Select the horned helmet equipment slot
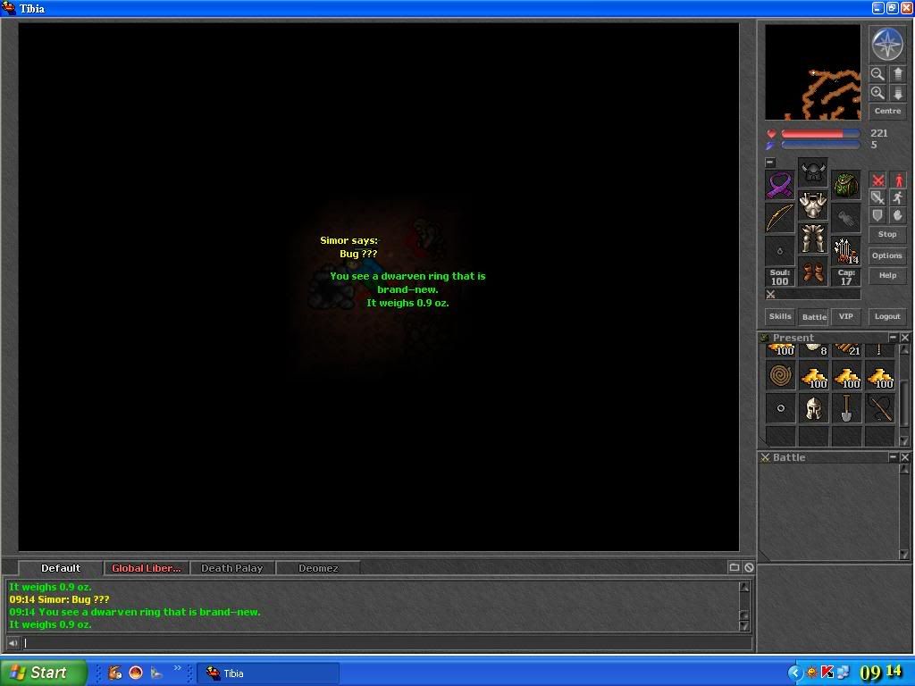This screenshot has width=915, height=686. tap(813, 172)
